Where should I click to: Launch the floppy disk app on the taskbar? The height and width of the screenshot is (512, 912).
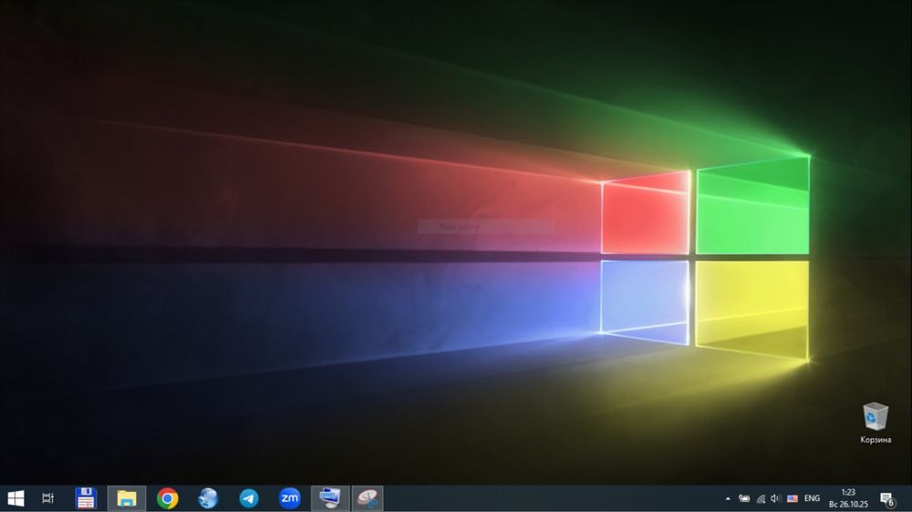tap(86, 498)
